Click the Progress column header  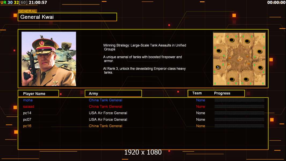click(222, 93)
